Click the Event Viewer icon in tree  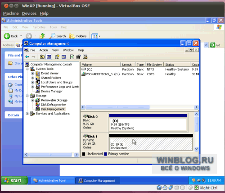pyautogui.click(x=38, y=74)
